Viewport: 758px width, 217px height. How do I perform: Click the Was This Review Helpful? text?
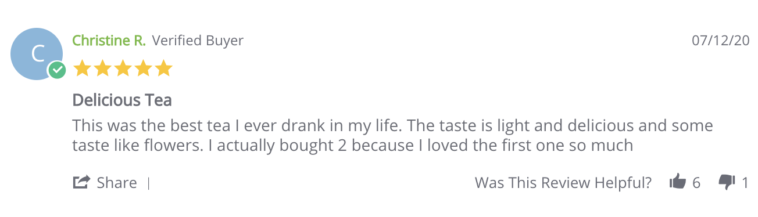563,183
